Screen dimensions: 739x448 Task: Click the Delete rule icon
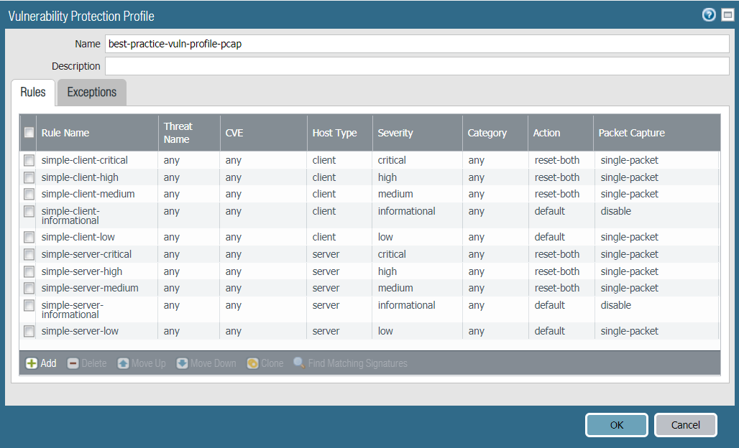click(x=73, y=363)
